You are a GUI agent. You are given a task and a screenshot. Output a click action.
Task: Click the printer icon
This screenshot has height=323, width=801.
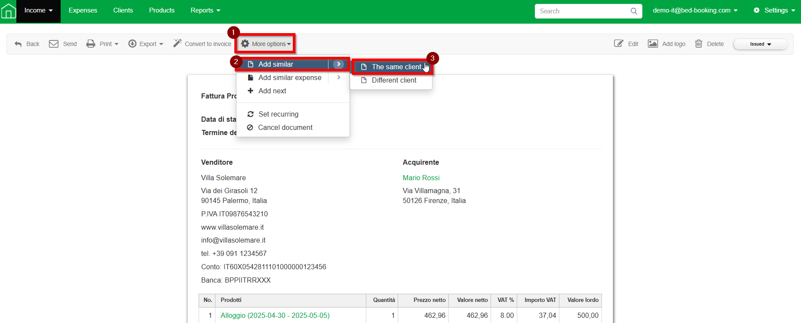point(91,43)
